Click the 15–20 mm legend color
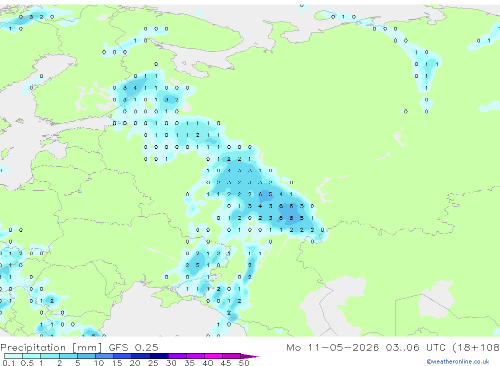Viewport: 500px width, 366px height. 122,356
